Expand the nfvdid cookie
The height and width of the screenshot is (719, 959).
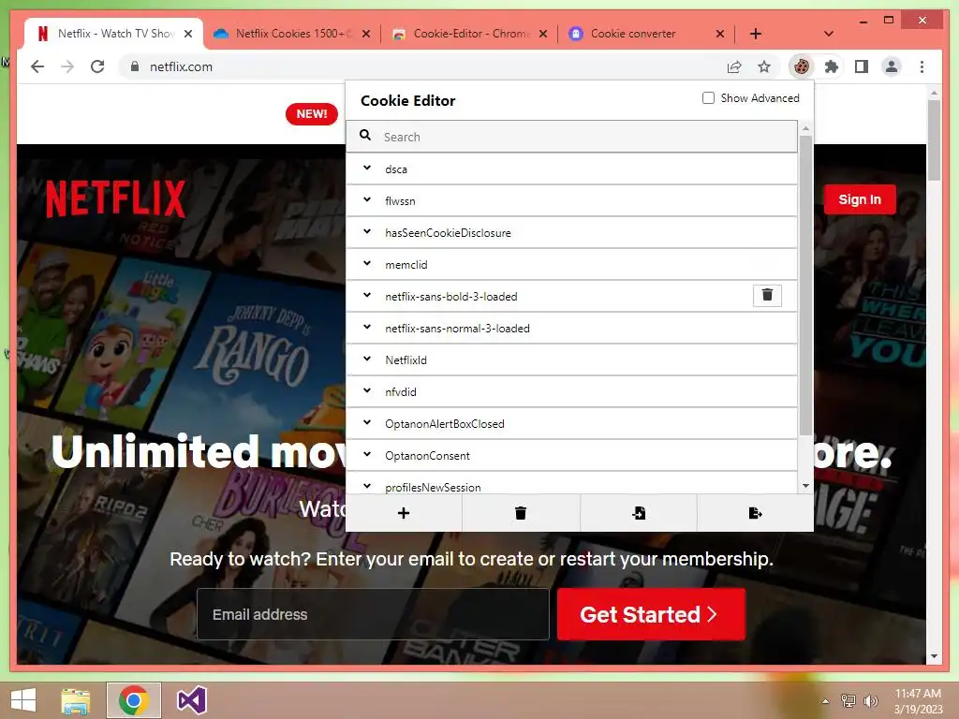(x=367, y=390)
